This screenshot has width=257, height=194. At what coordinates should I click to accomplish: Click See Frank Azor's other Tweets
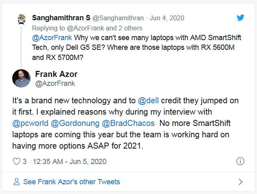click(x=71, y=182)
